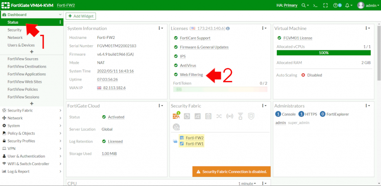The width and height of the screenshot is (381, 186).
Task: Open Security Fabric widget options menu
Action: point(264,106)
